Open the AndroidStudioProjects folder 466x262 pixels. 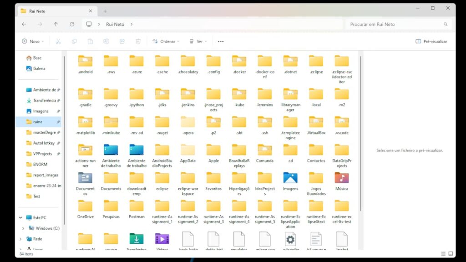[x=162, y=156]
